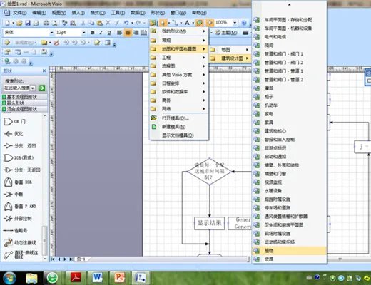371x285 pixels.
Task: Click the Format Painter brush icon
Action: click(x=117, y=23)
